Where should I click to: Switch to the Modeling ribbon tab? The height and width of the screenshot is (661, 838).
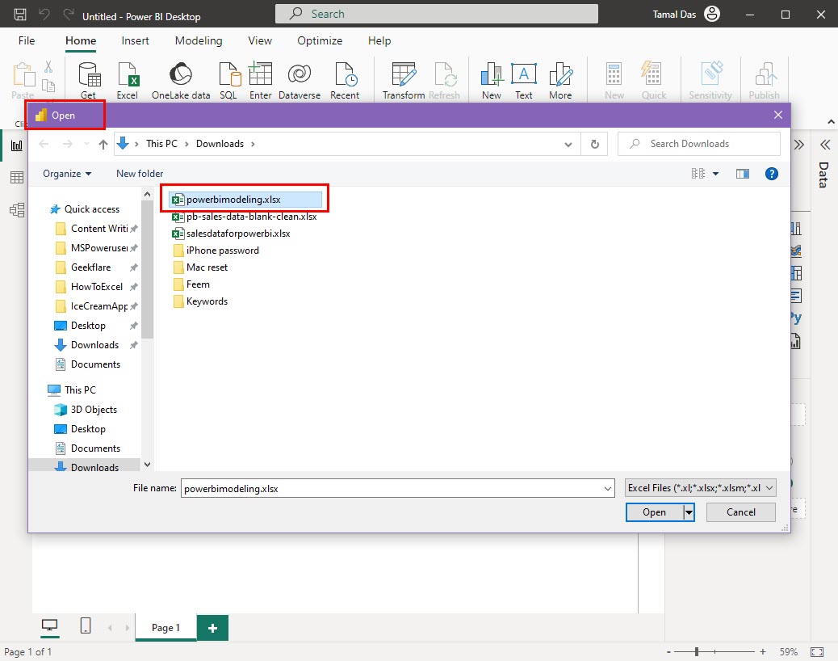pyautogui.click(x=199, y=40)
